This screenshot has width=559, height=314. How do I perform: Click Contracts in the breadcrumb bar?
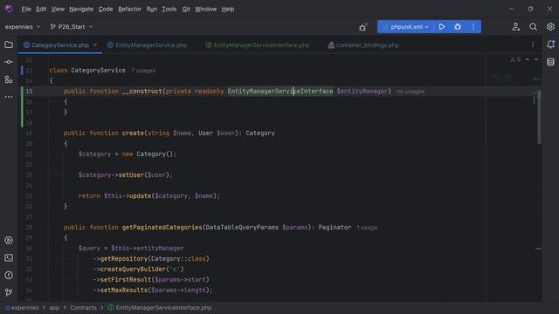click(83, 308)
